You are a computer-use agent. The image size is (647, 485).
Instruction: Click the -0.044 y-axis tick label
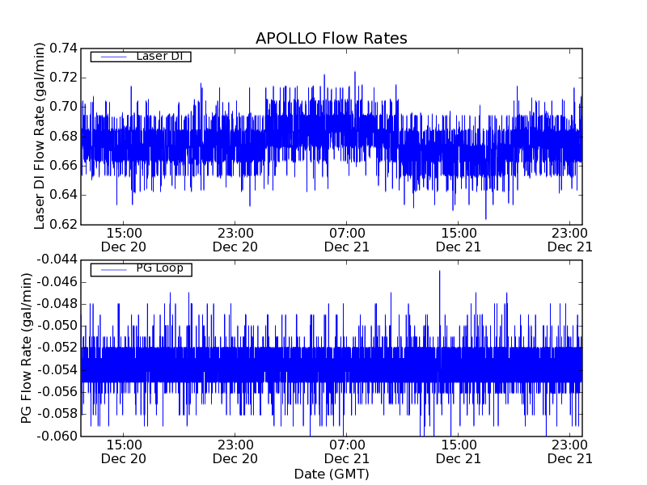56,259
